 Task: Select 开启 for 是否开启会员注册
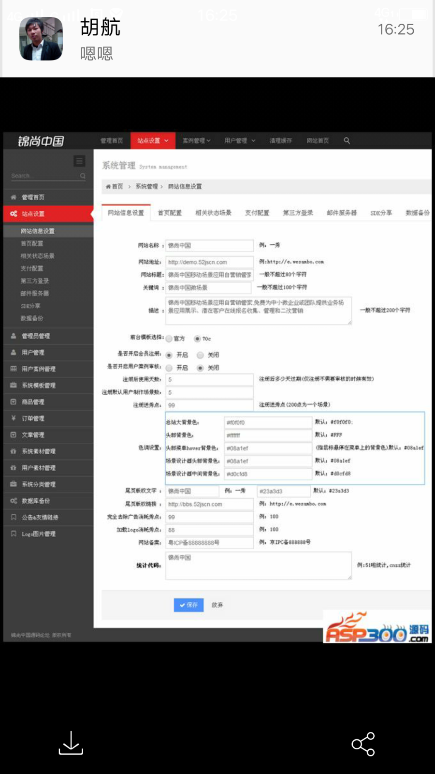(x=169, y=355)
